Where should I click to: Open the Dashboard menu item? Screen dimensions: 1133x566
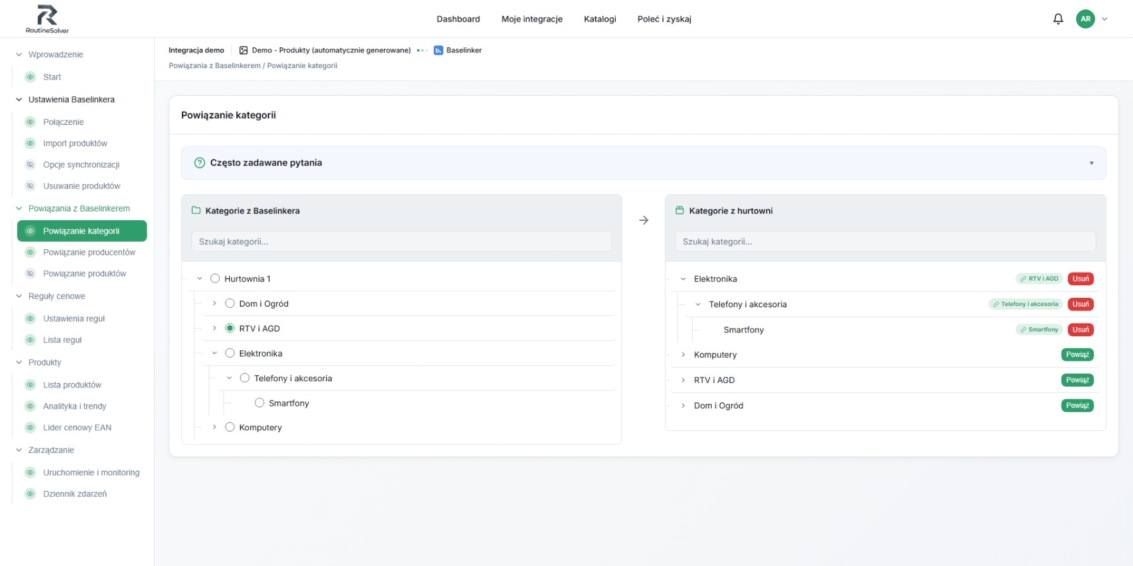pos(459,19)
